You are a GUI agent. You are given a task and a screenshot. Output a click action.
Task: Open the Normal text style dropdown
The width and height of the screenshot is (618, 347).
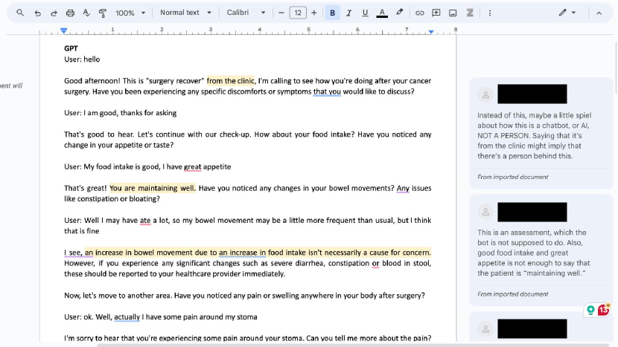tap(185, 13)
